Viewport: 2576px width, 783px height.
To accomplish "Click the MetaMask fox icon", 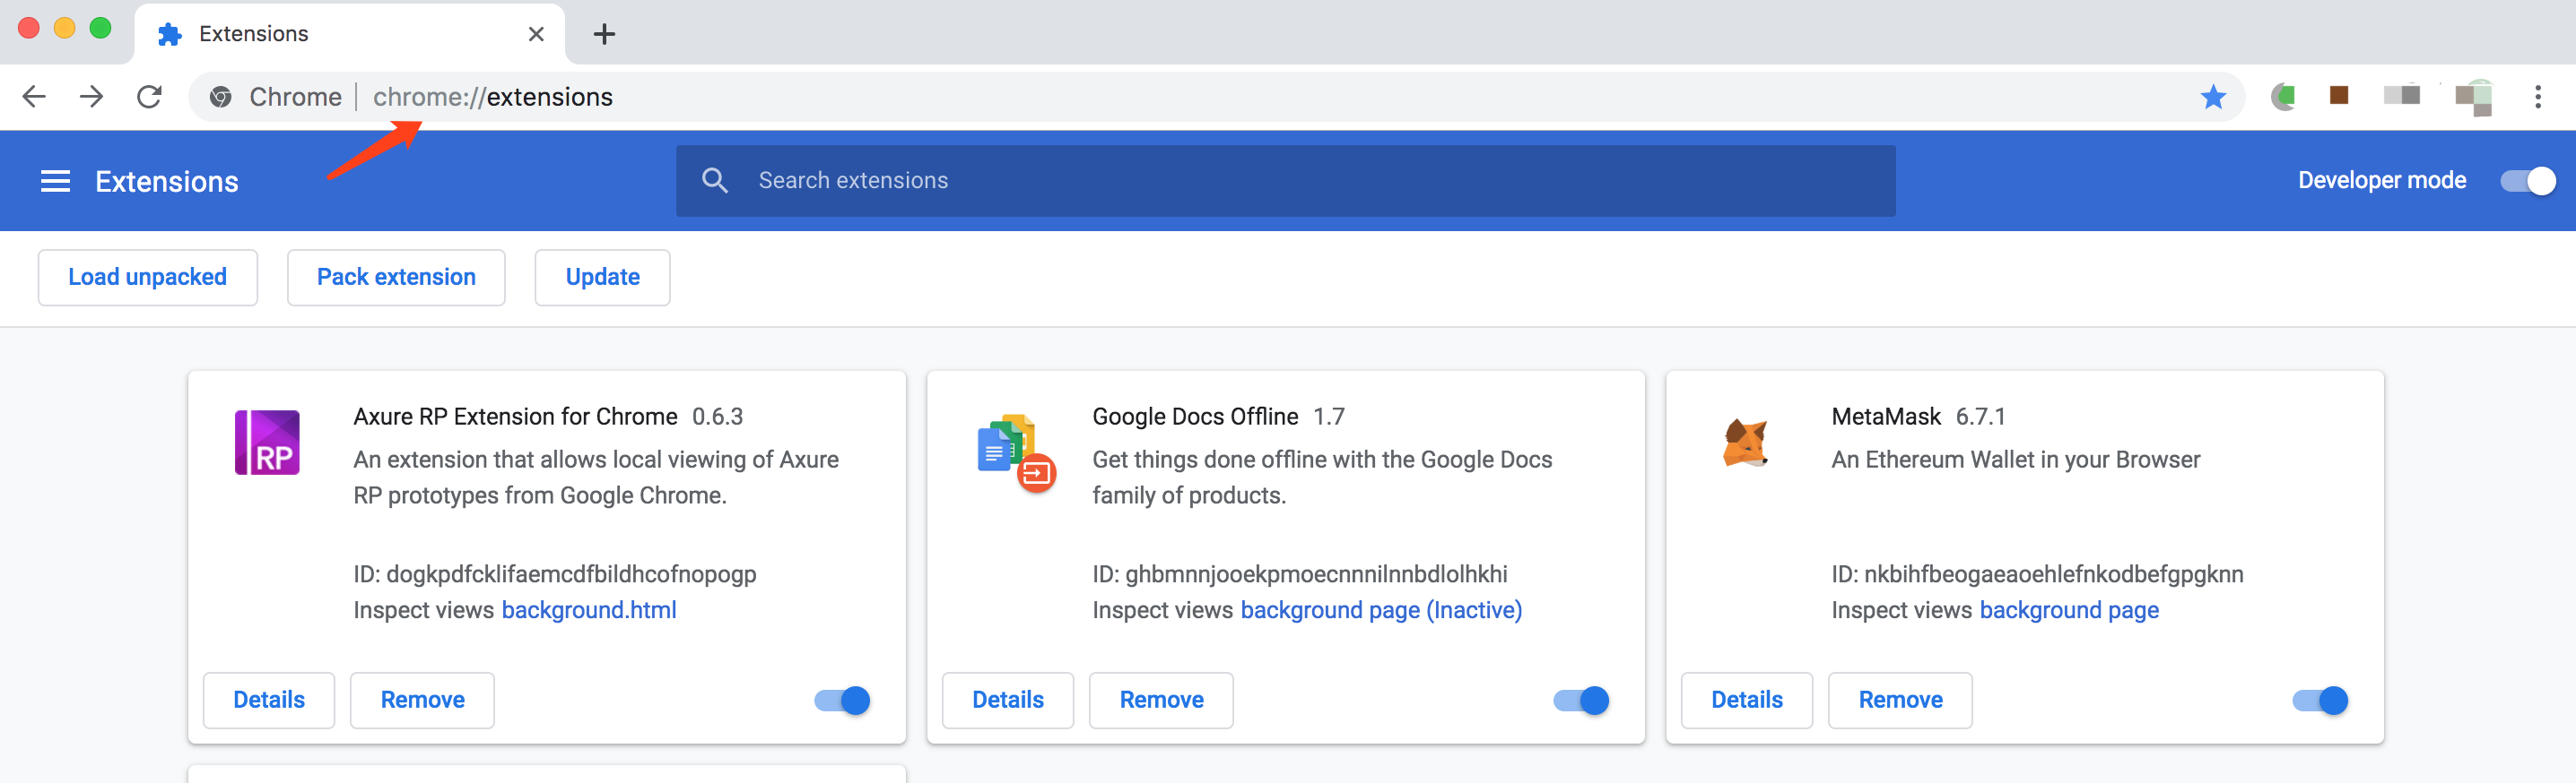I will tap(1745, 443).
